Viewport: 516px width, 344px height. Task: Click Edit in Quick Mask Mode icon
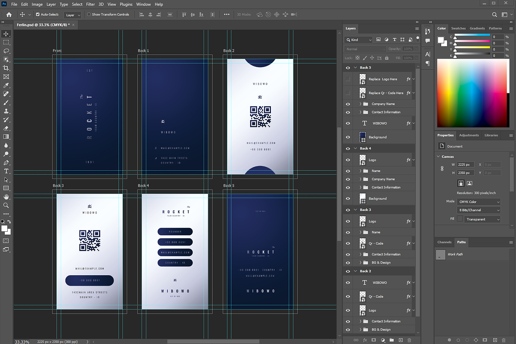(6, 240)
